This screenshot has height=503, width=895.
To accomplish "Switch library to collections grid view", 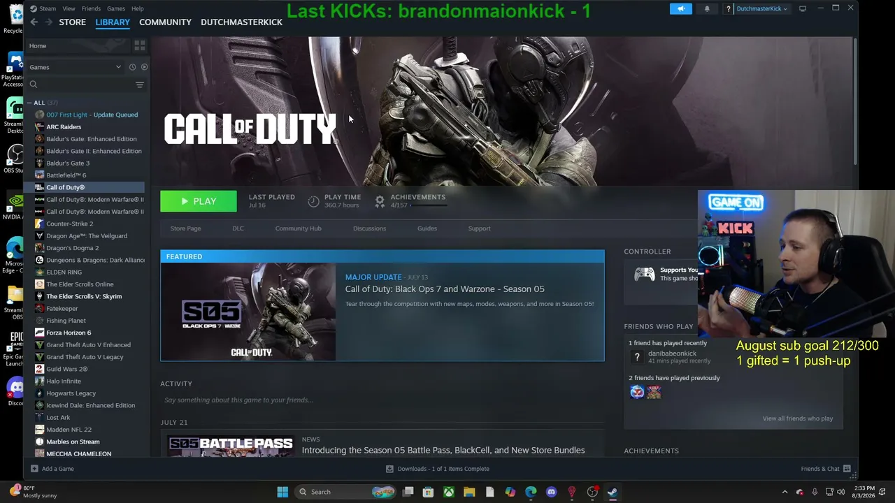I will click(140, 45).
